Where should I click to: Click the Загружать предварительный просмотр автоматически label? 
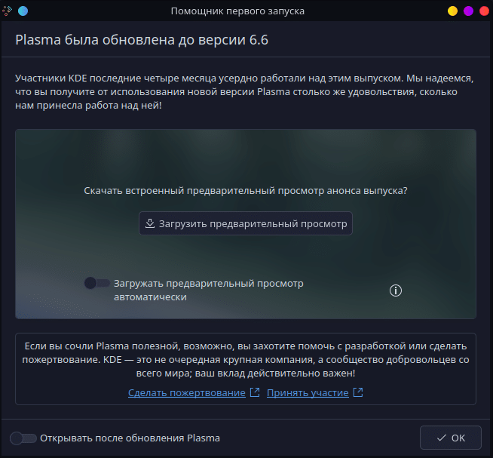point(209,290)
